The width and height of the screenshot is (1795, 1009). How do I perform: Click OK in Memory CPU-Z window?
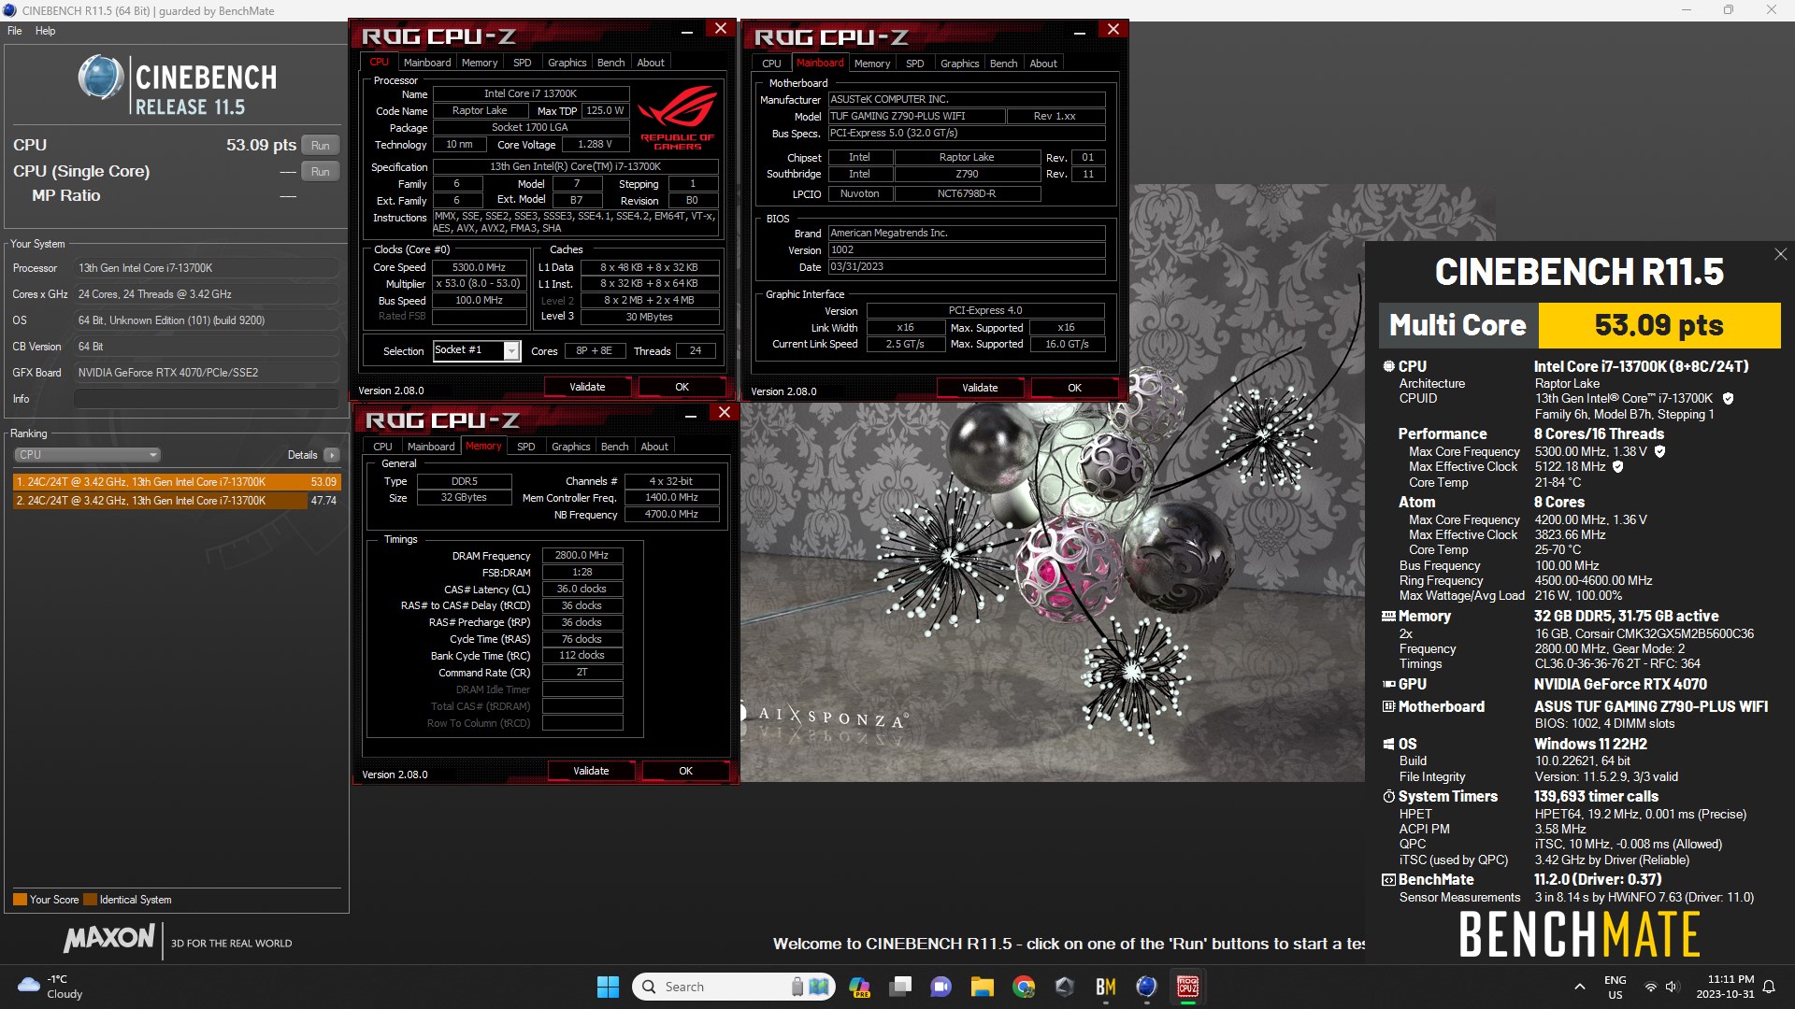[x=686, y=771]
